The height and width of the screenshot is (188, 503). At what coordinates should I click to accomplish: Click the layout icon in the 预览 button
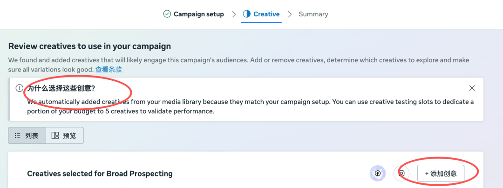point(55,136)
